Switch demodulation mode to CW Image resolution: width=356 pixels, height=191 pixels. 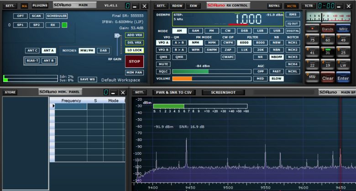tap(228, 31)
